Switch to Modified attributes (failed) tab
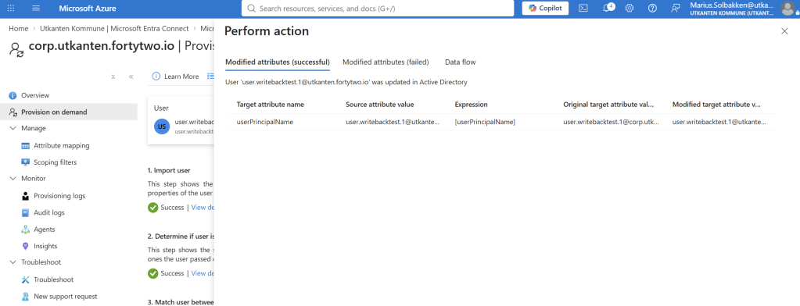 coord(386,62)
